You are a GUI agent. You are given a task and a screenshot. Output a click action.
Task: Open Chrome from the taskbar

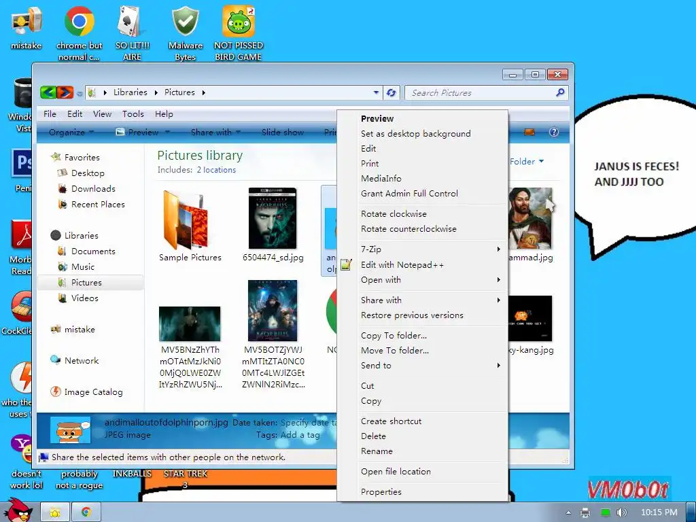click(86, 512)
